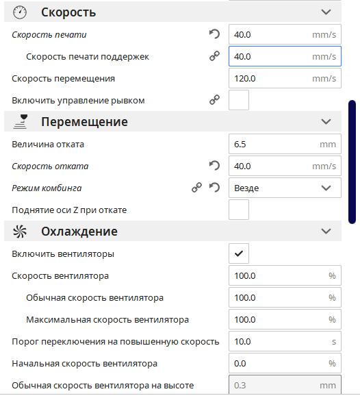Collapse the Перемещение section
Viewport: 360px width, 398px height.
tap(326, 121)
